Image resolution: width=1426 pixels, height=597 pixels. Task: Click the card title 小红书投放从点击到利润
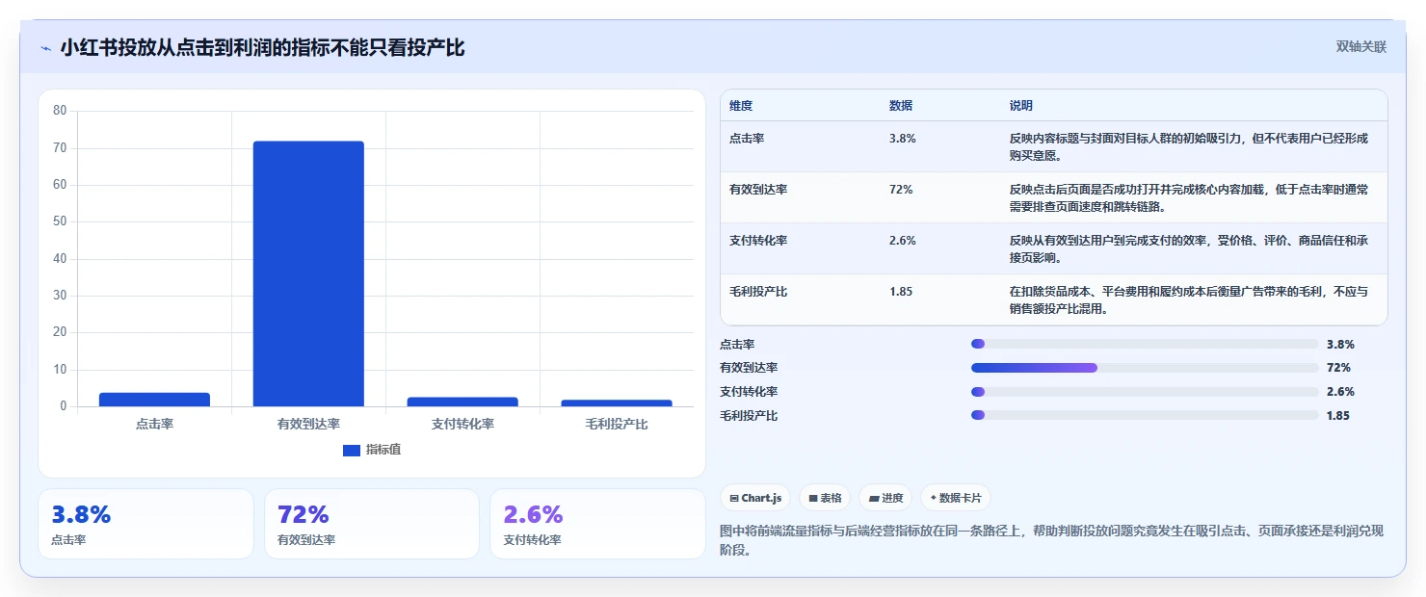coord(262,47)
